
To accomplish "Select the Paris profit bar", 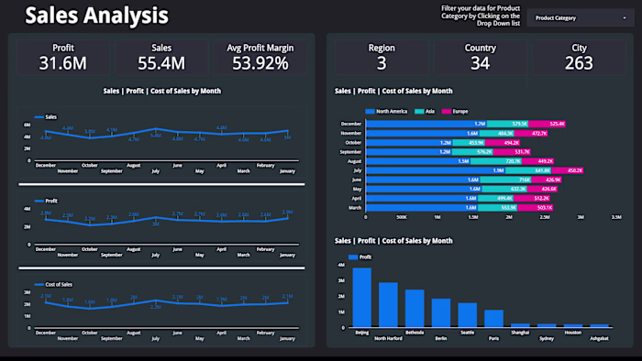I will pos(493,319).
